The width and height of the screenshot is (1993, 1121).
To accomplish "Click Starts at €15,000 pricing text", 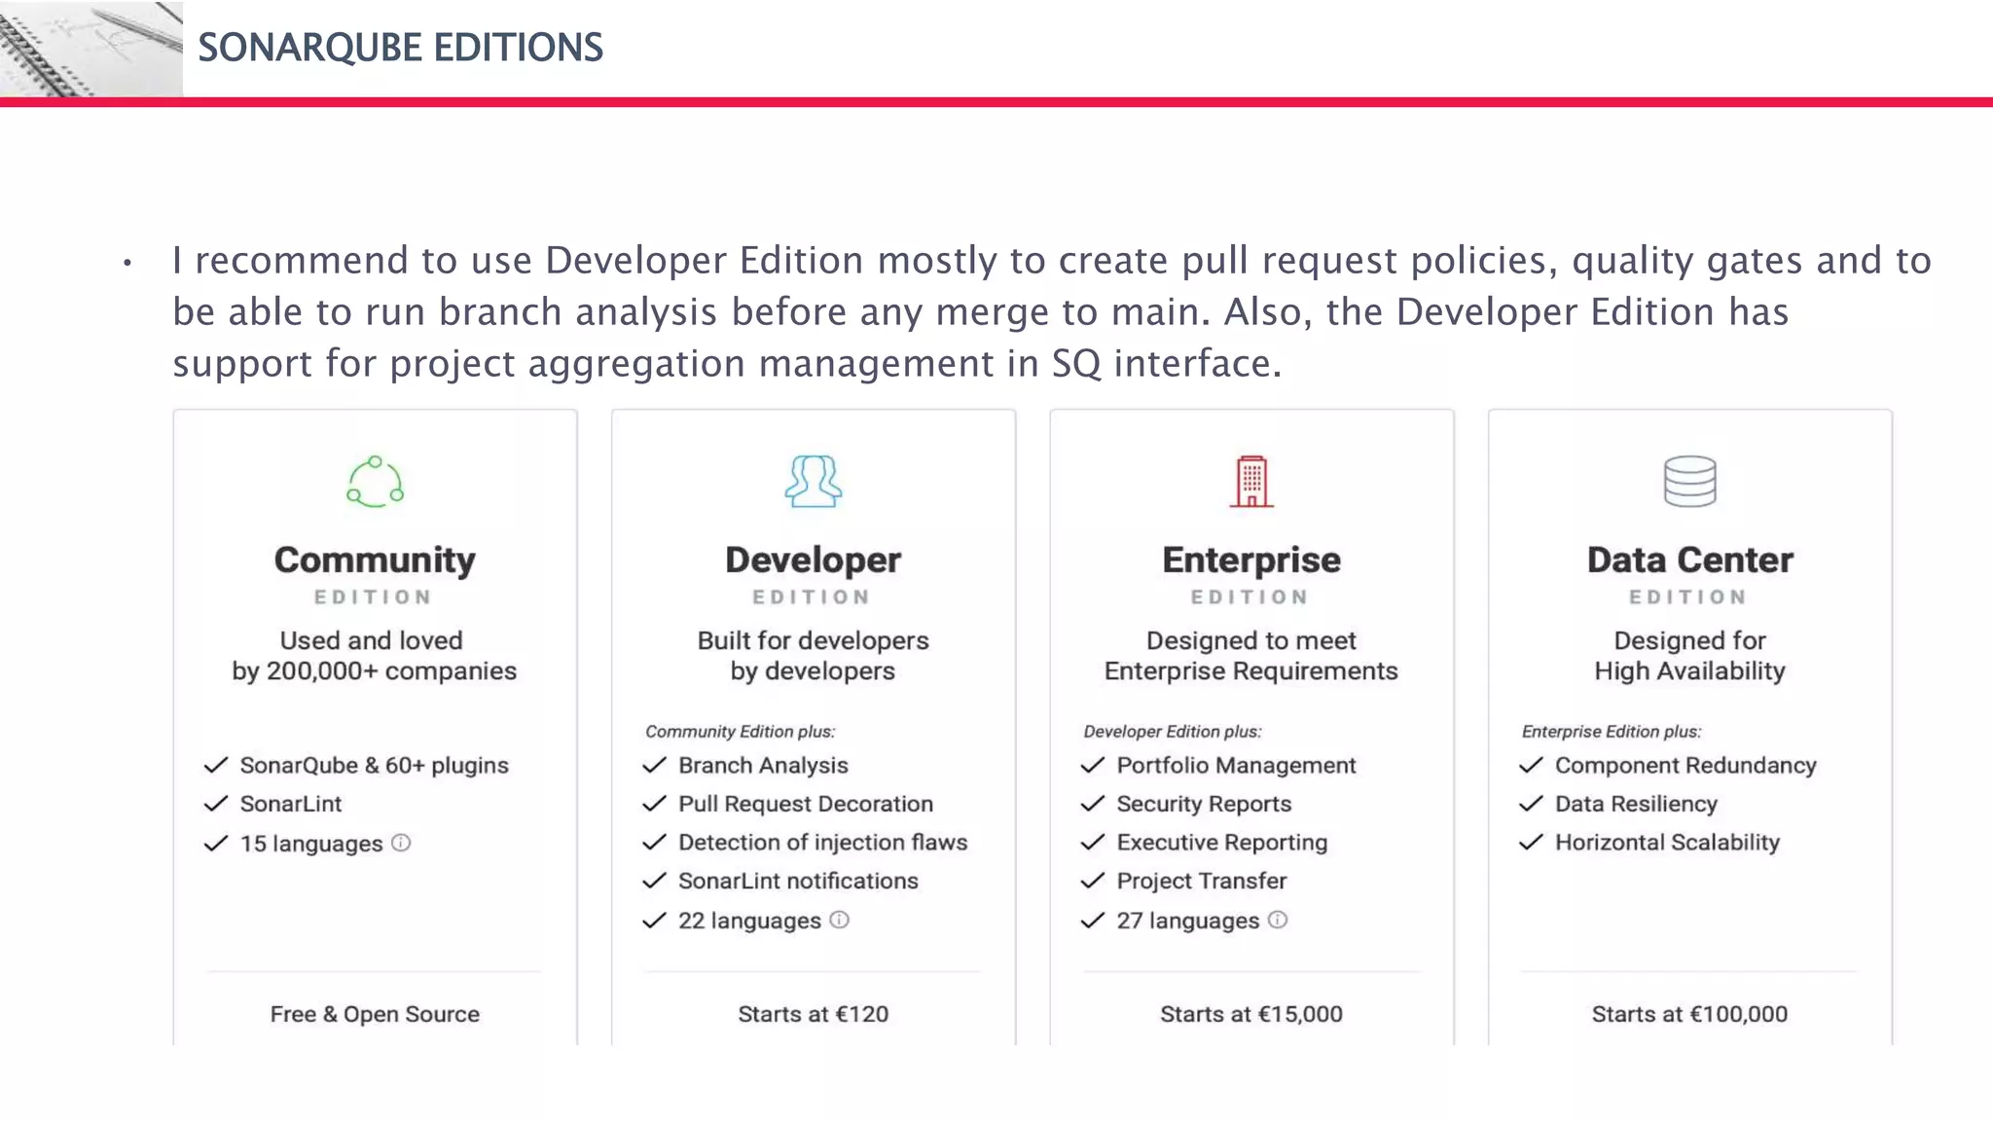I will [x=1250, y=1014].
